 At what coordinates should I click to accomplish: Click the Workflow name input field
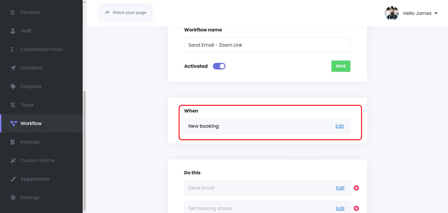267,45
